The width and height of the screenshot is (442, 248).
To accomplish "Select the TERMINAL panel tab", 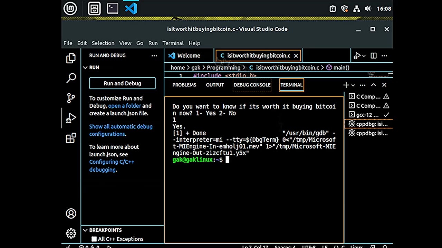I will point(291,85).
